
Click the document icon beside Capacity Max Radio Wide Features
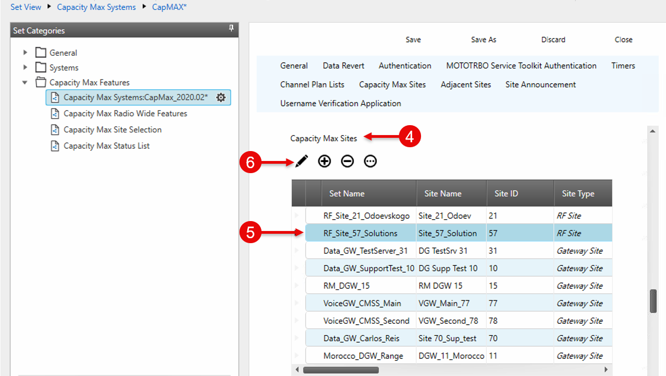click(55, 114)
